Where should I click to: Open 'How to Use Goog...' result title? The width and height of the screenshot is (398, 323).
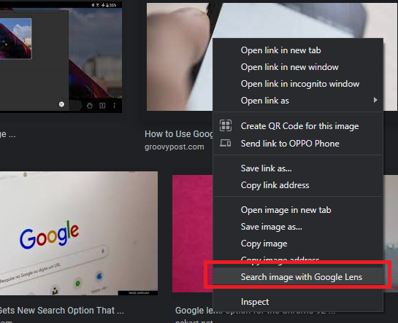[x=179, y=133]
